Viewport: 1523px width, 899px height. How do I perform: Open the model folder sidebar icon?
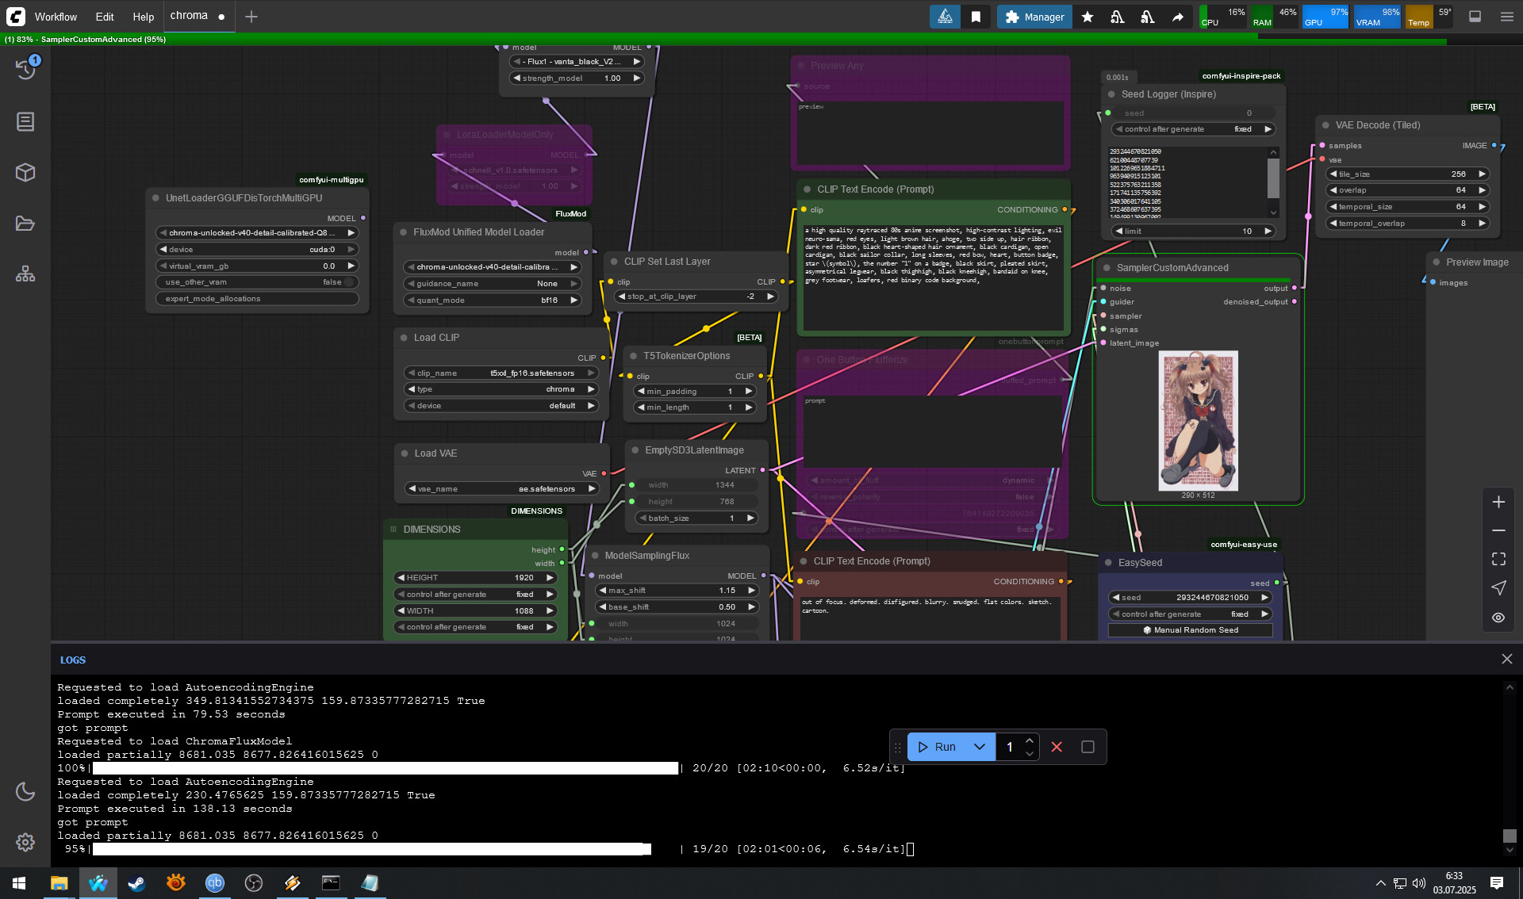(x=25, y=224)
